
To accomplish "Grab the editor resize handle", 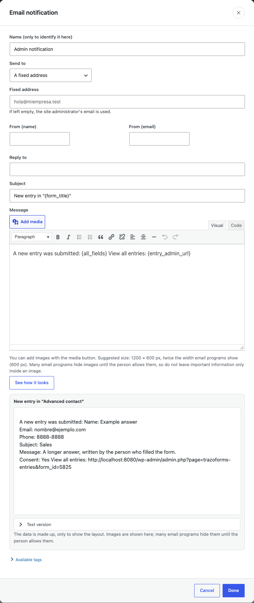I will (x=242, y=347).
